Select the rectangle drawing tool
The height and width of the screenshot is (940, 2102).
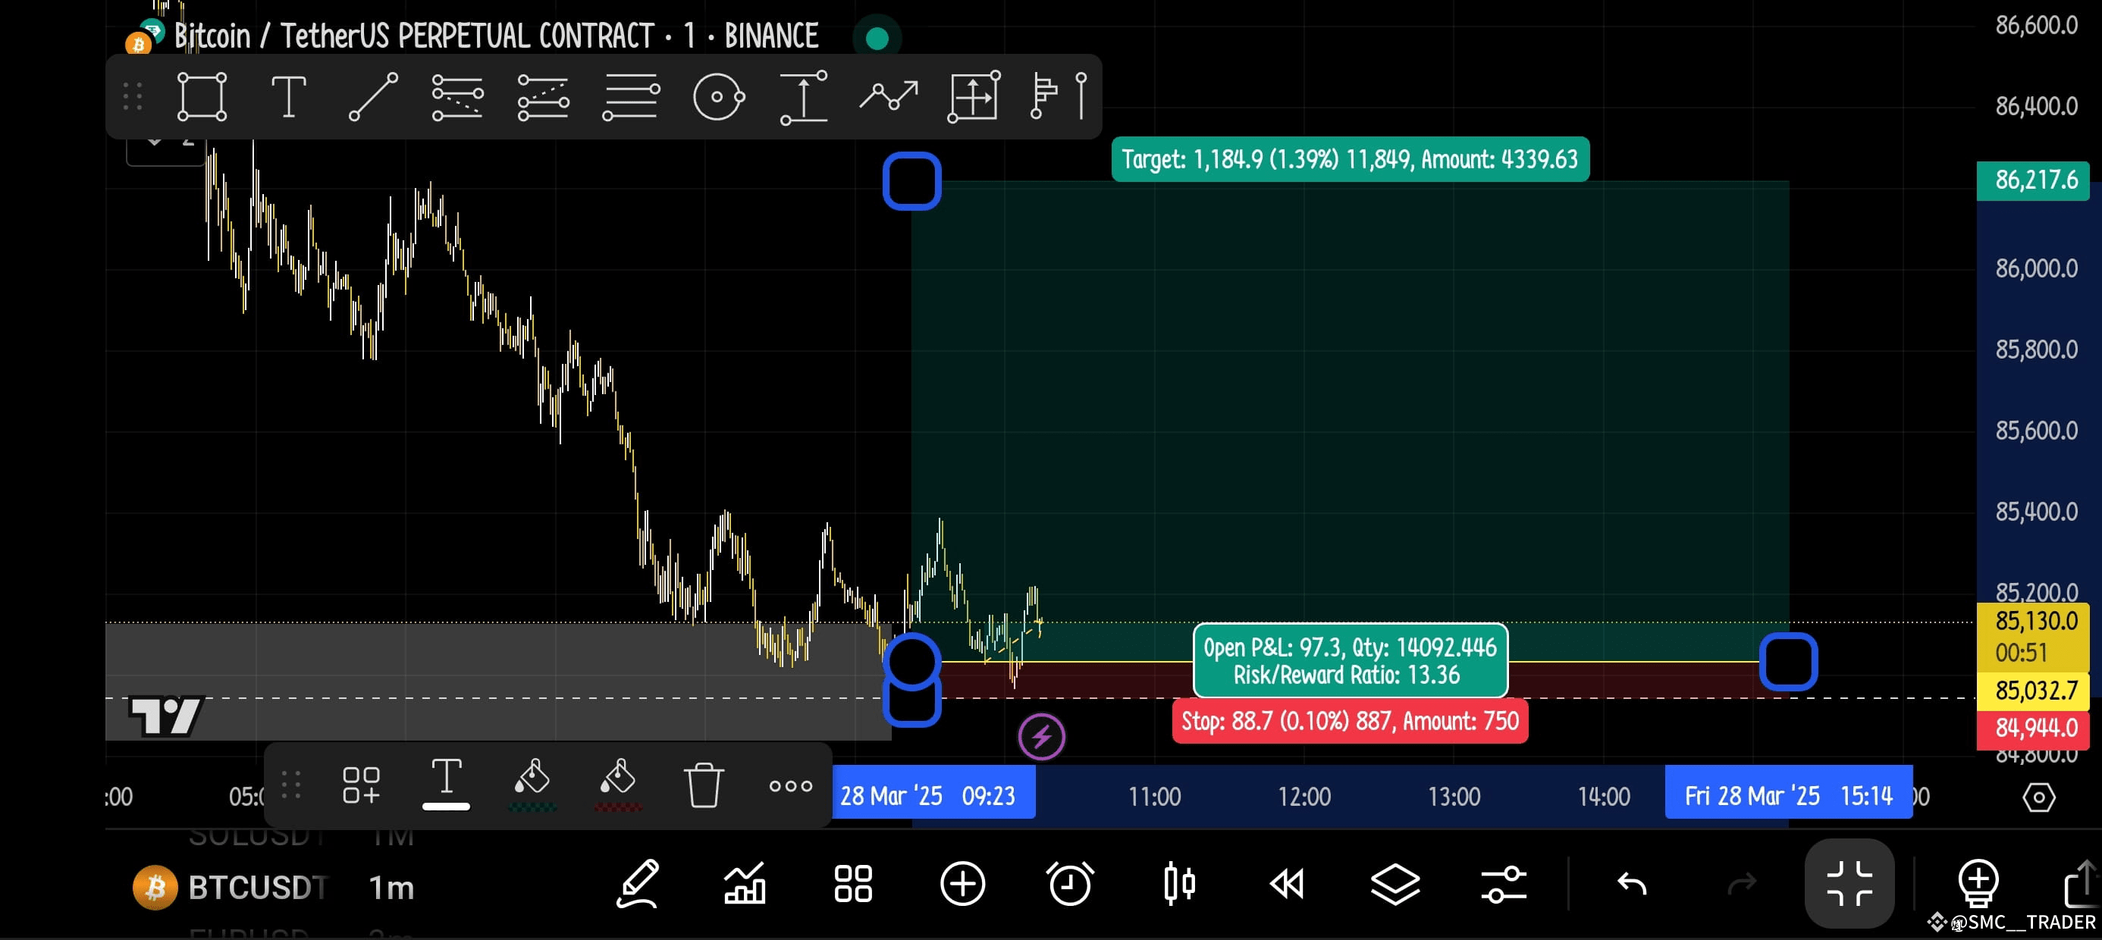click(x=202, y=97)
